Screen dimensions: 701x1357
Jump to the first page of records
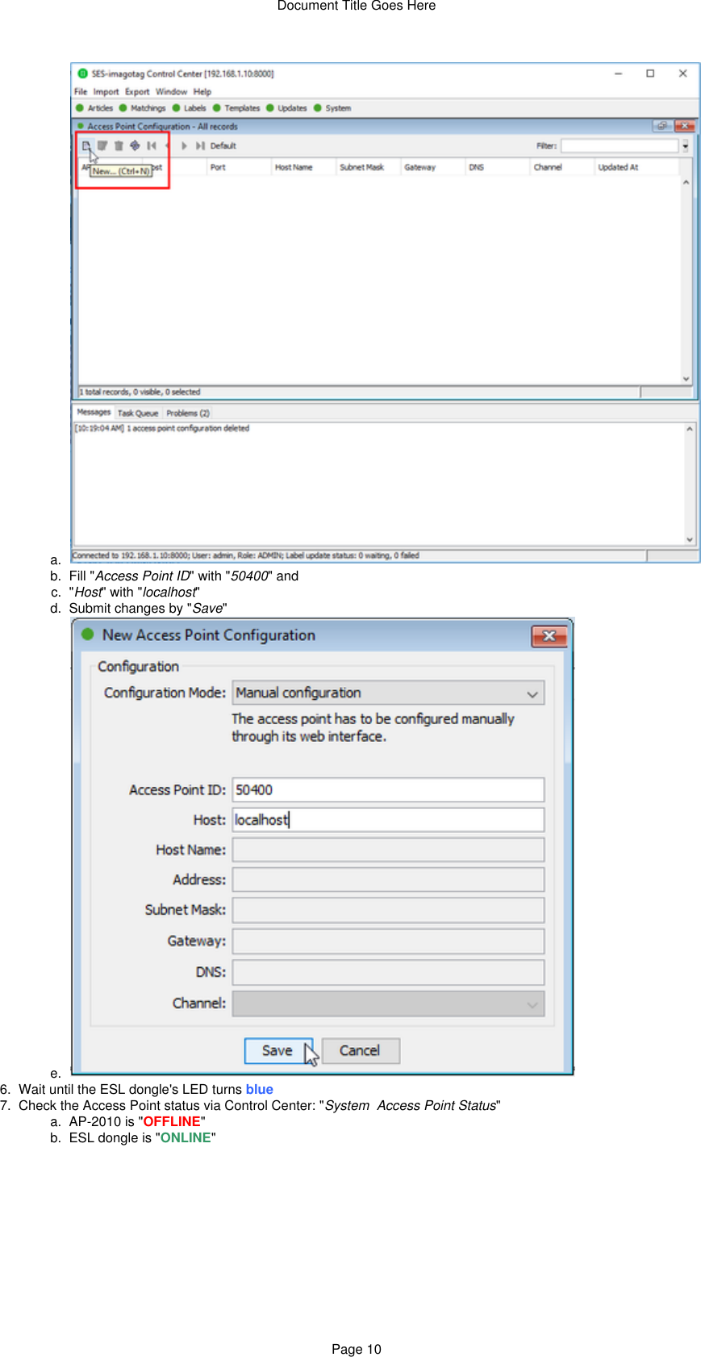tap(152, 145)
